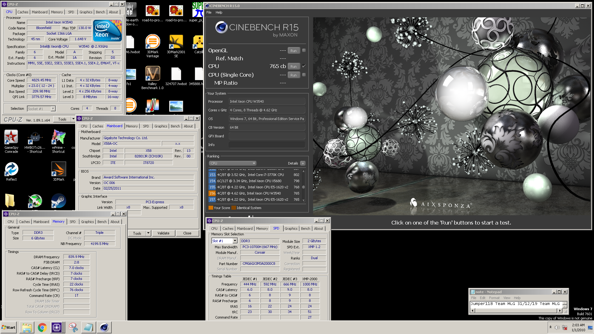Screen dimensions: 594x334
Task: Select ranking row 154 Xeon X5680
Action: tap(254, 181)
